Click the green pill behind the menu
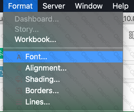The image size is (134, 112). point(2,53)
